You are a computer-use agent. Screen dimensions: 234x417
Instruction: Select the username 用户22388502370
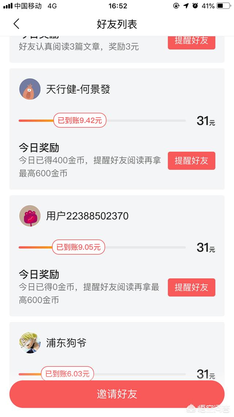87,216
